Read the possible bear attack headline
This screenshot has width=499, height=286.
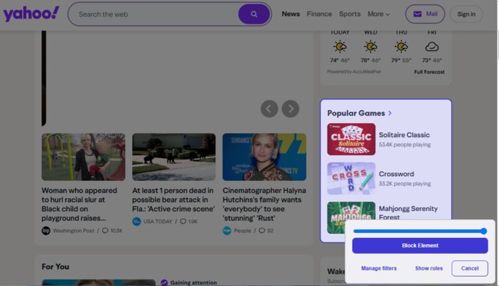173,200
